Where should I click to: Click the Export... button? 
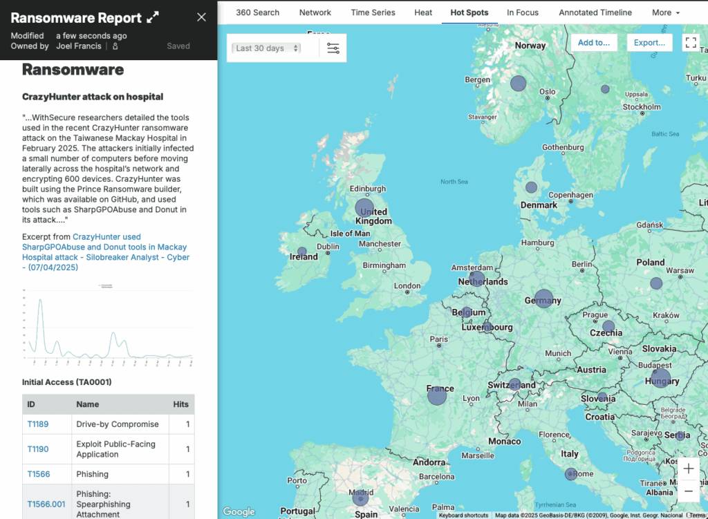[649, 42]
